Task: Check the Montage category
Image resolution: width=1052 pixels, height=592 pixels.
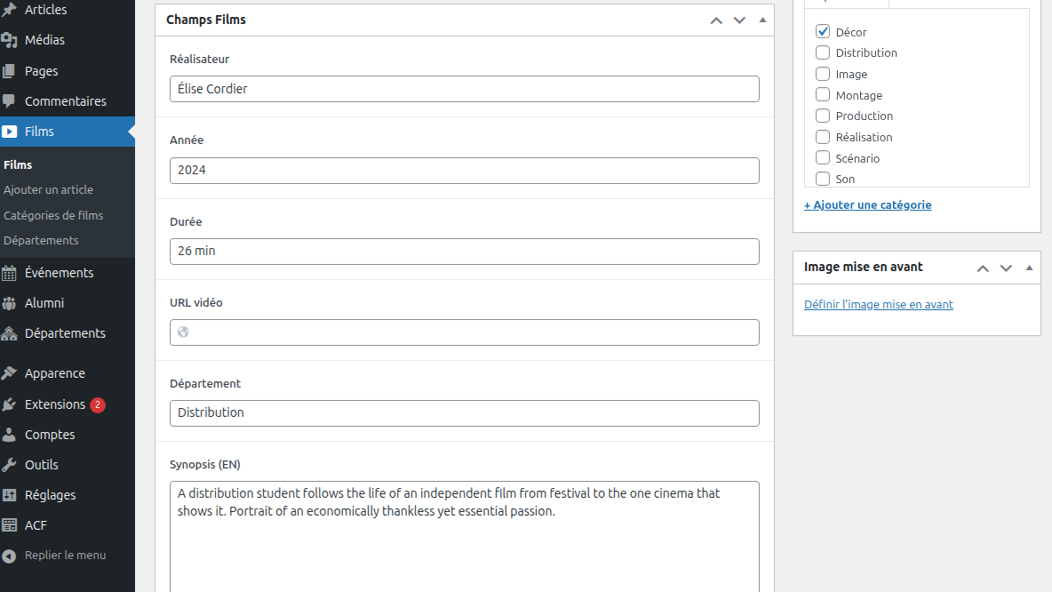Action: pyautogui.click(x=823, y=94)
